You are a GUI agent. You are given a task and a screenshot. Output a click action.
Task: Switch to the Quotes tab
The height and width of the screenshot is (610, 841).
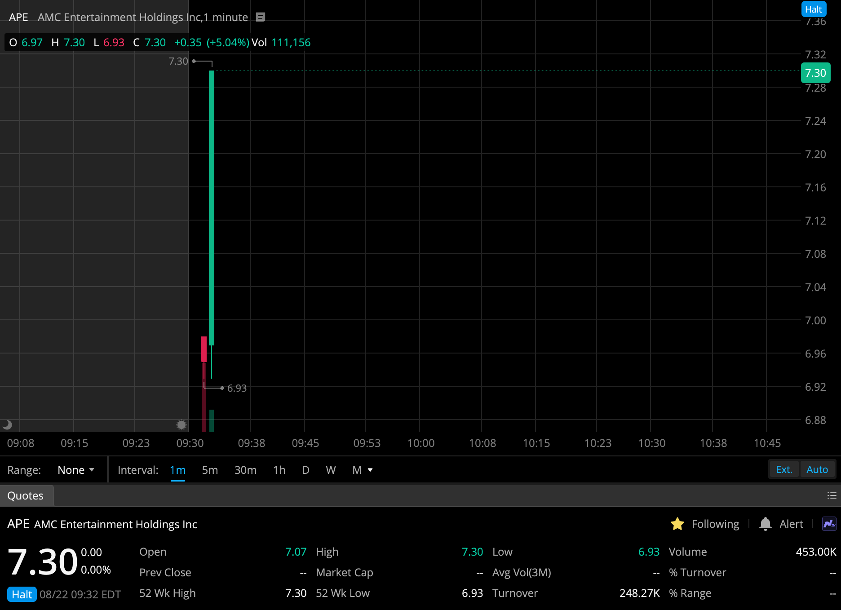click(25, 495)
